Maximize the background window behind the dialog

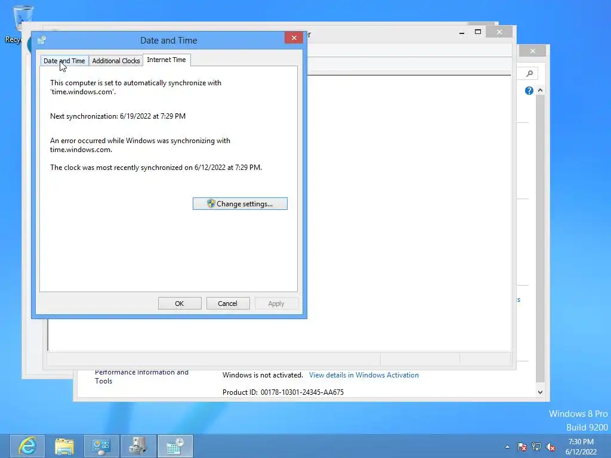478,32
